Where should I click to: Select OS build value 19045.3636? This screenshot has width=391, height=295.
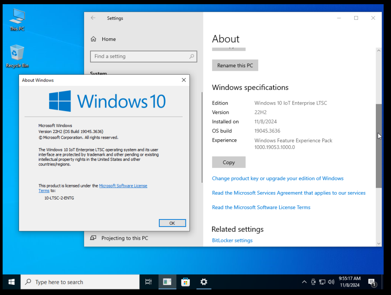267,131
